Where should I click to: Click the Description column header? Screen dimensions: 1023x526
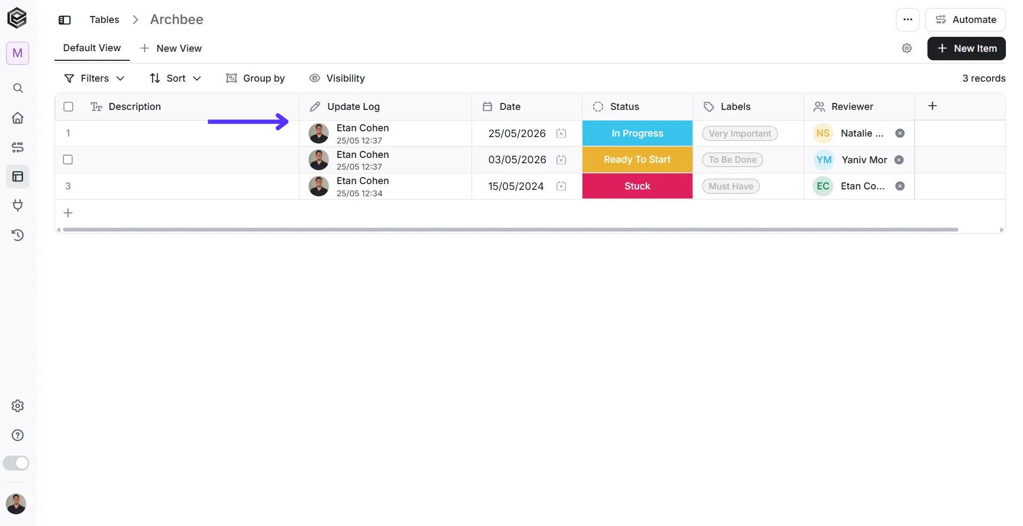[x=135, y=107]
